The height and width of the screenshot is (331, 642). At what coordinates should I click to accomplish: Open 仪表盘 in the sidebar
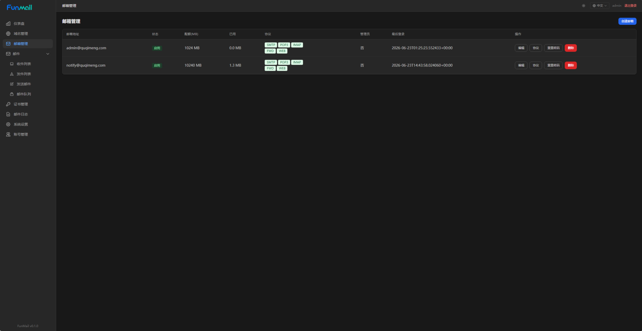[27, 23]
